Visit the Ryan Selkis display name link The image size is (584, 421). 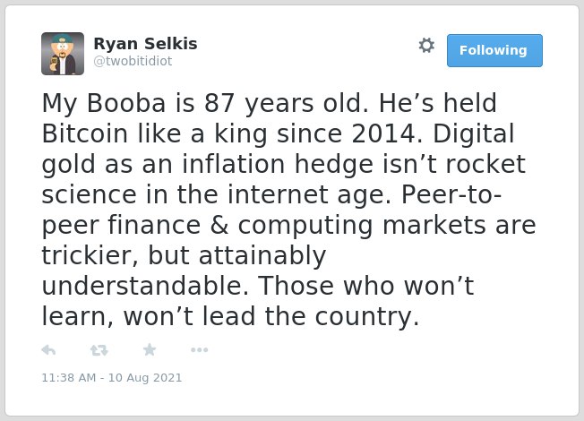[x=145, y=44]
